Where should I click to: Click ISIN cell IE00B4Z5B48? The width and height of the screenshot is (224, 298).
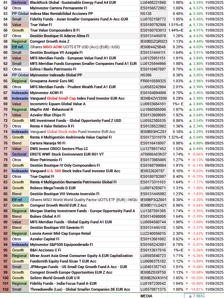click(x=153, y=47)
